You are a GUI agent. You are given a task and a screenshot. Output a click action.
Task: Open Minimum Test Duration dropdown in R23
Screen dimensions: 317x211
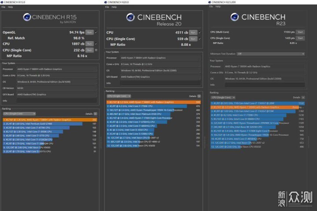pyautogui.click(x=271, y=54)
